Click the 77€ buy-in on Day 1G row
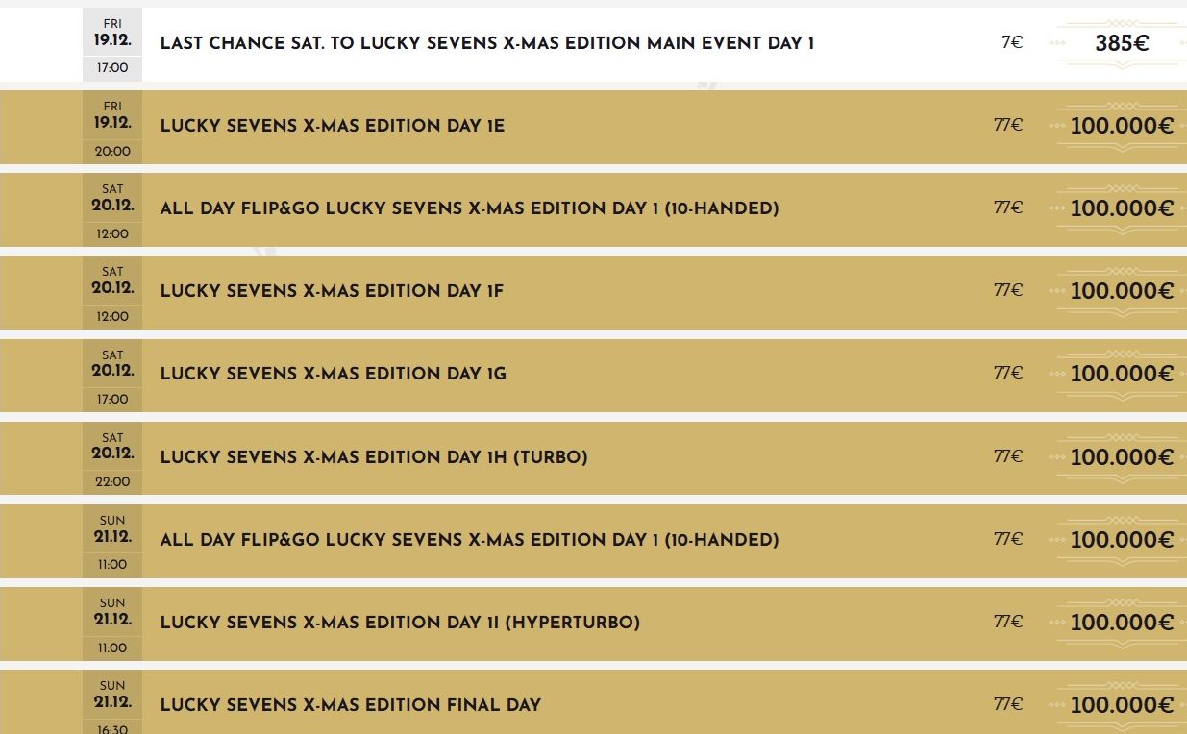Viewport: 1187px width, 734px height. click(x=1007, y=373)
